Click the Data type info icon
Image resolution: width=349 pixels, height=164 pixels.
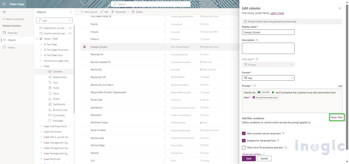pyautogui.click(x=257, y=59)
